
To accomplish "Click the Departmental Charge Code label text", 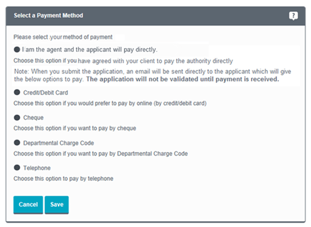I will click(59, 143).
